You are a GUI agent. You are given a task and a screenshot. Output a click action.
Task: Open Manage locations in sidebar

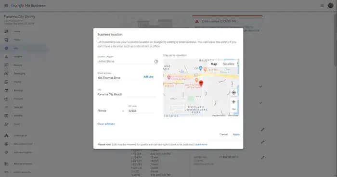(24, 164)
